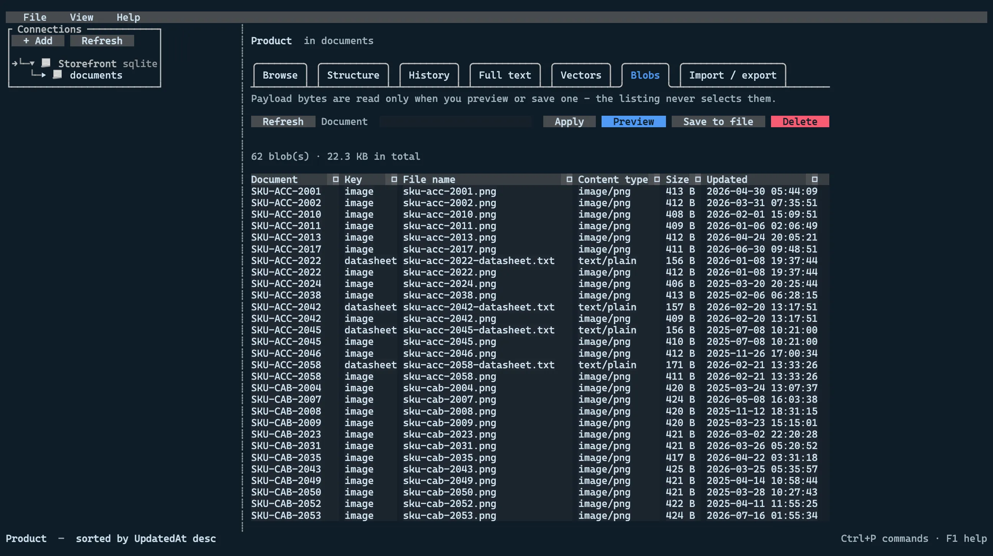Screen dimensions: 993x556
Task: Sort by the Key column header
Action: (x=353, y=179)
